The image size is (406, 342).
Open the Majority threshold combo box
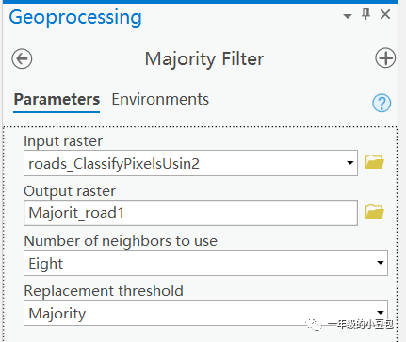point(205,313)
